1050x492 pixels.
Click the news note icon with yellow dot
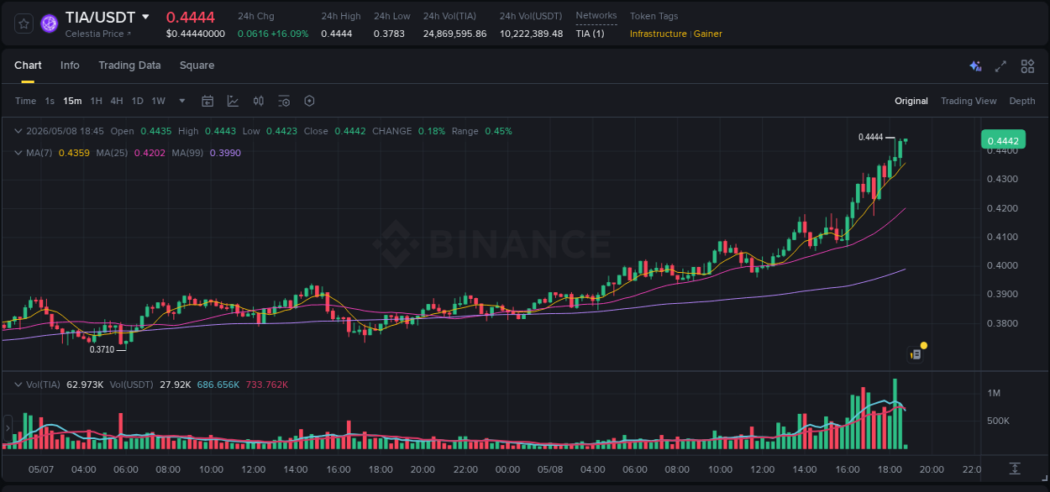[916, 353]
